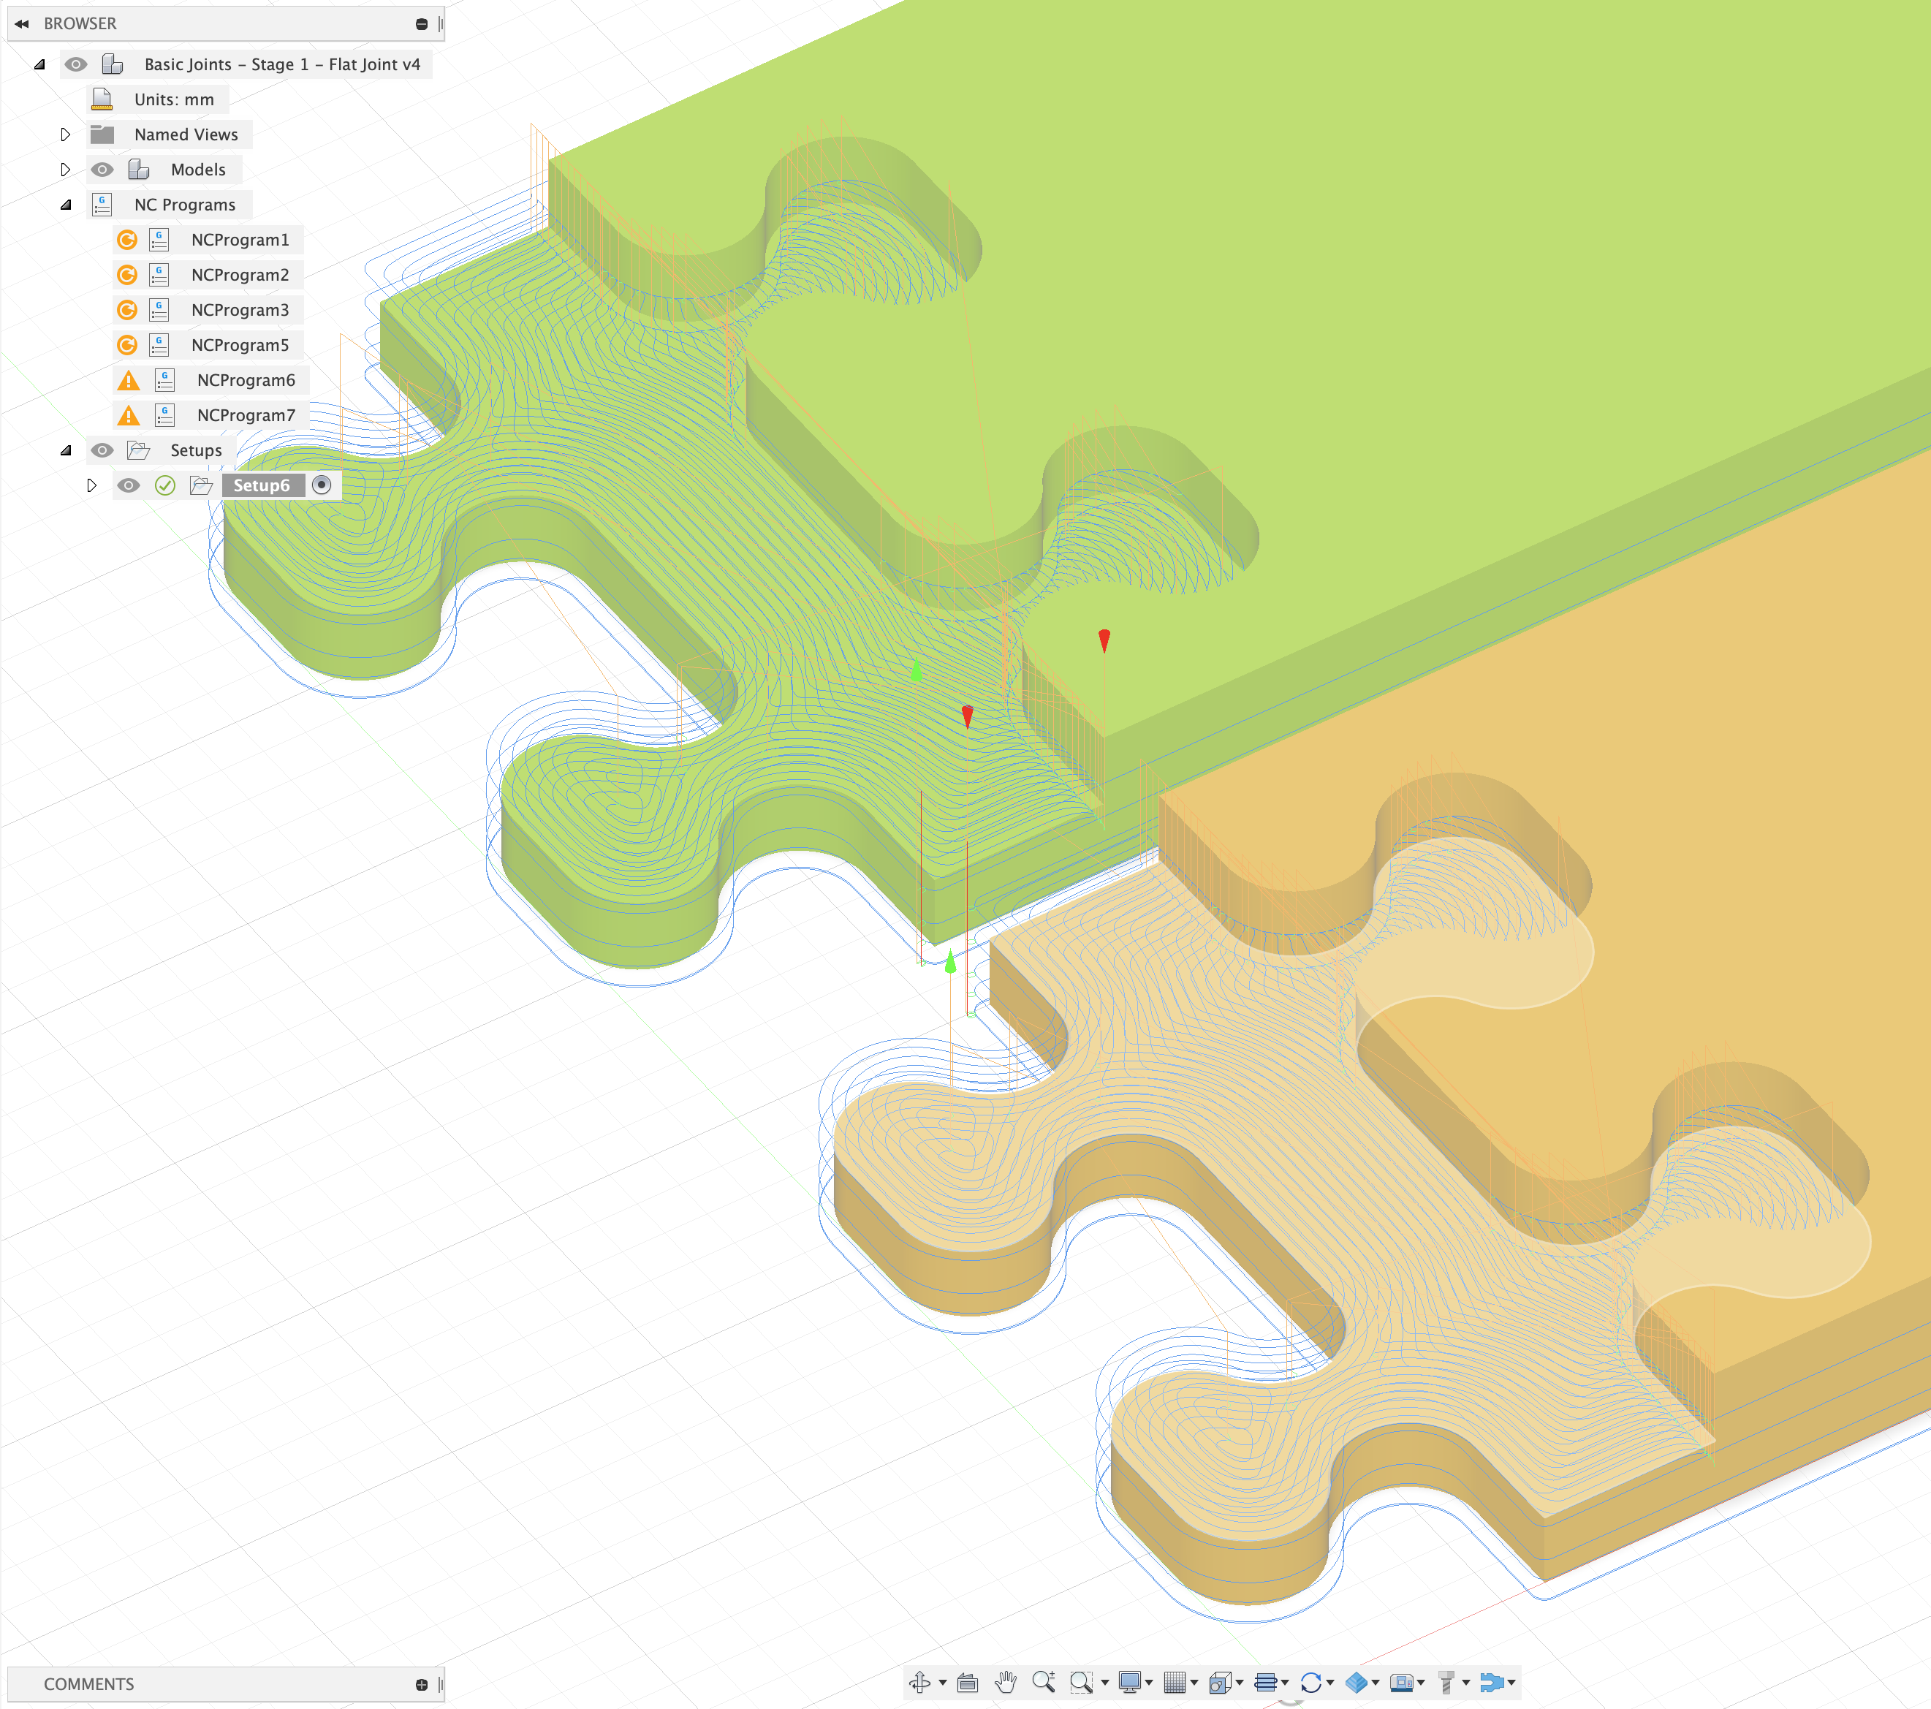This screenshot has height=1709, width=1931.
Task: Collapse the Setups node
Action: click(66, 450)
